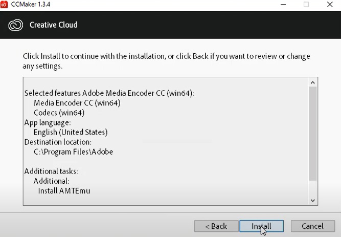Click the 'Additional tasks:' heading

click(51, 171)
